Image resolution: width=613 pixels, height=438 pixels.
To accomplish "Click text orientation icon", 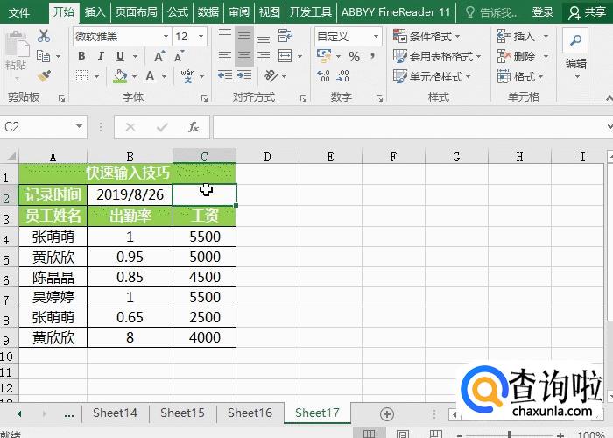I will [x=271, y=75].
